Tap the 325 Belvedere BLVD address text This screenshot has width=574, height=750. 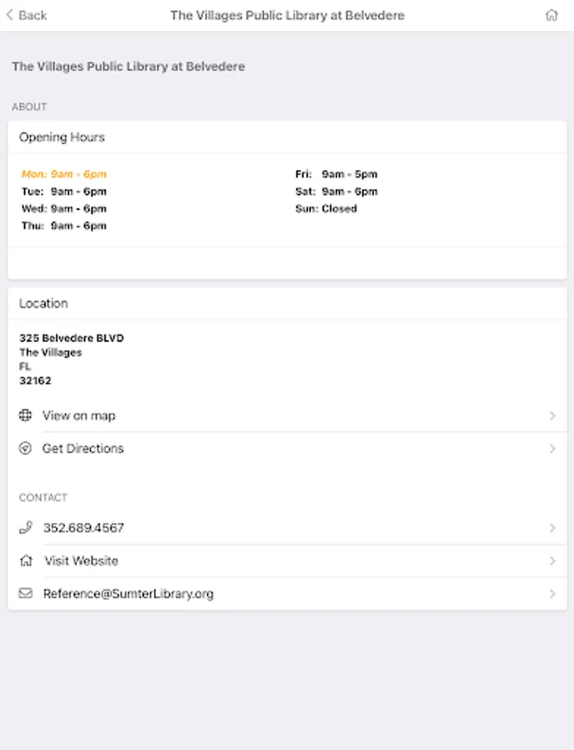tap(72, 338)
